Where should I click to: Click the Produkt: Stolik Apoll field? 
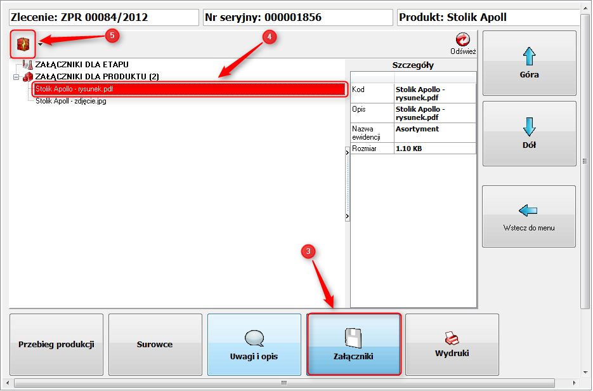pyautogui.click(x=488, y=17)
